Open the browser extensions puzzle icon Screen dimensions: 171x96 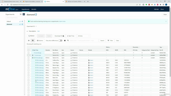[160, 5]
